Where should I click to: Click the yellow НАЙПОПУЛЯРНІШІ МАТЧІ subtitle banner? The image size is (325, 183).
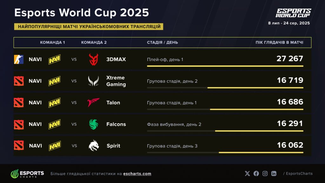(x=89, y=27)
